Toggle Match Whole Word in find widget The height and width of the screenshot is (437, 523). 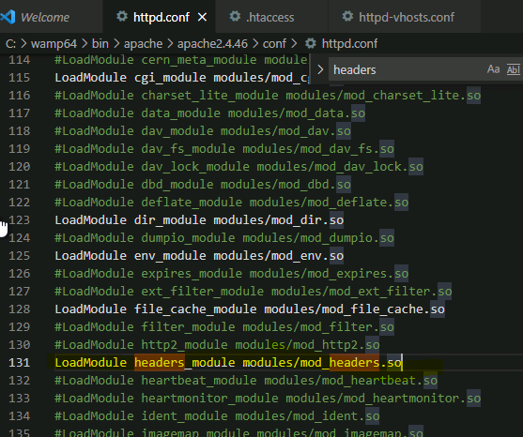[x=513, y=69]
